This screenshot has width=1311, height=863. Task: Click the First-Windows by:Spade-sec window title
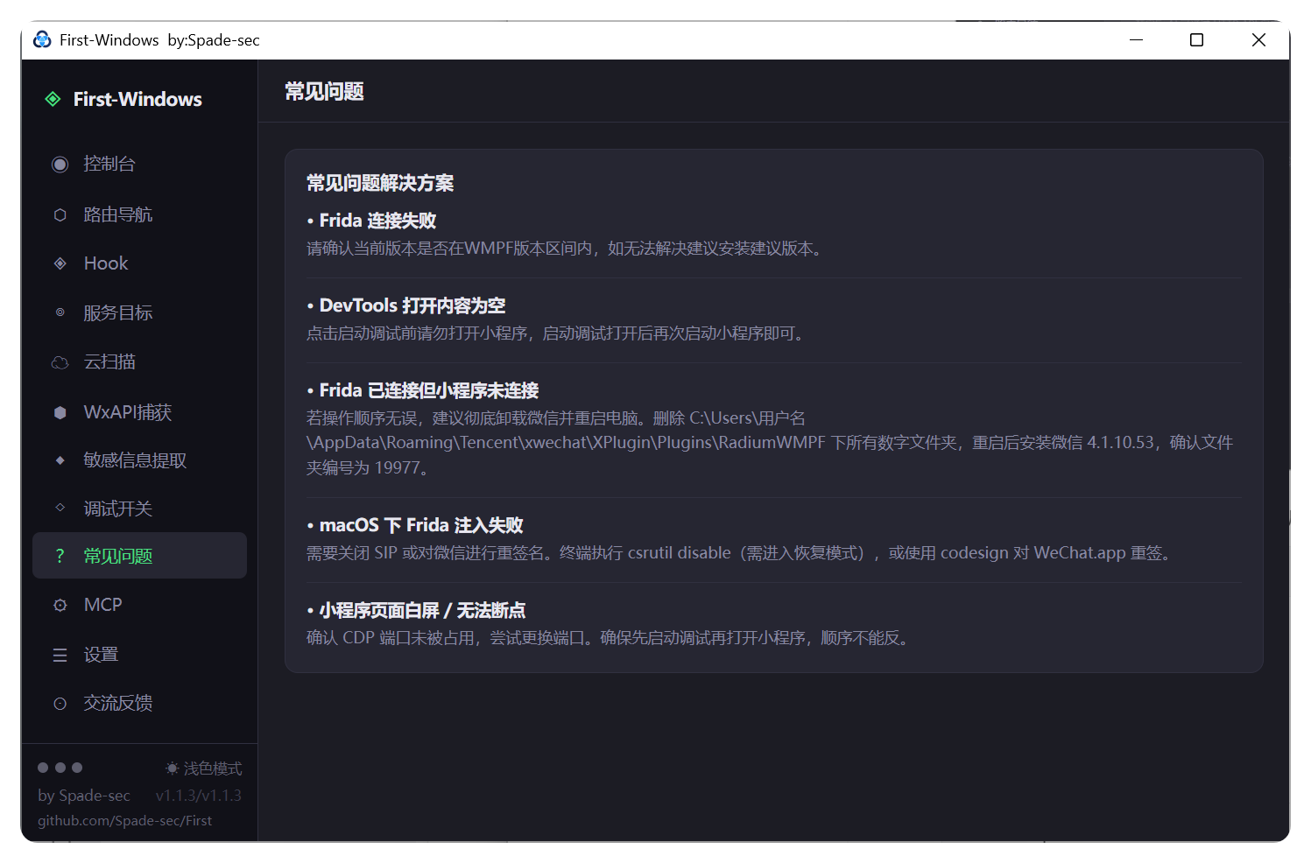pos(159,40)
